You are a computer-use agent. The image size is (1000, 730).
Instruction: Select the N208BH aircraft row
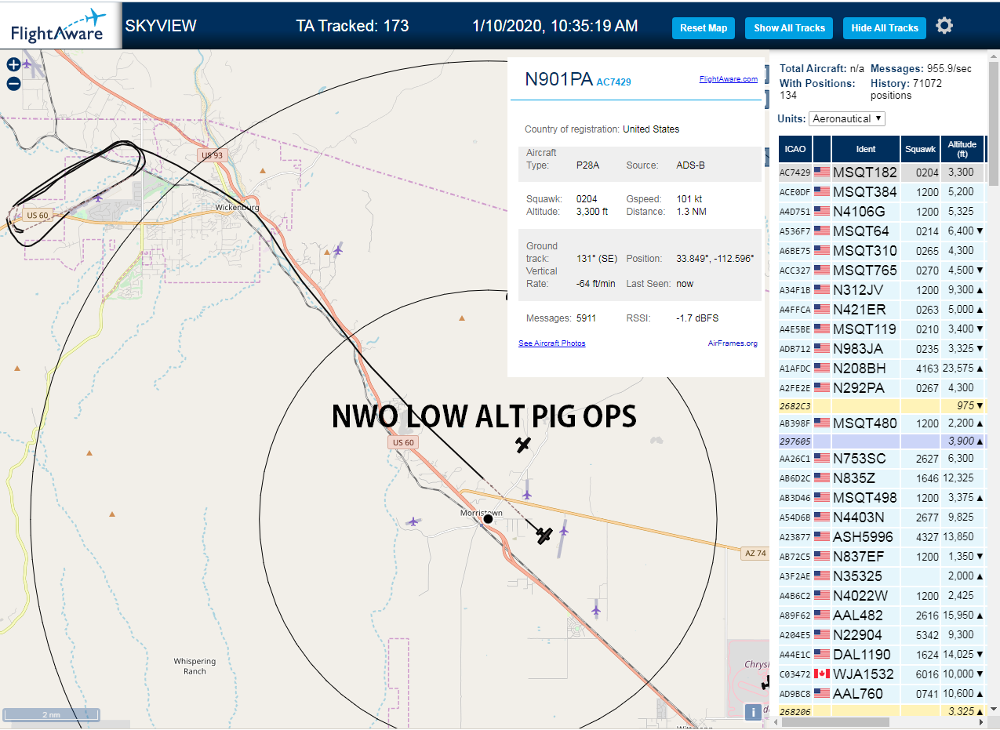click(x=882, y=368)
